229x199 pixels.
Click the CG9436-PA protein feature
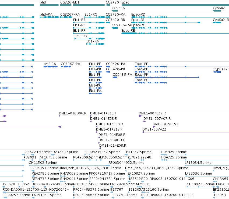point(115,77)
